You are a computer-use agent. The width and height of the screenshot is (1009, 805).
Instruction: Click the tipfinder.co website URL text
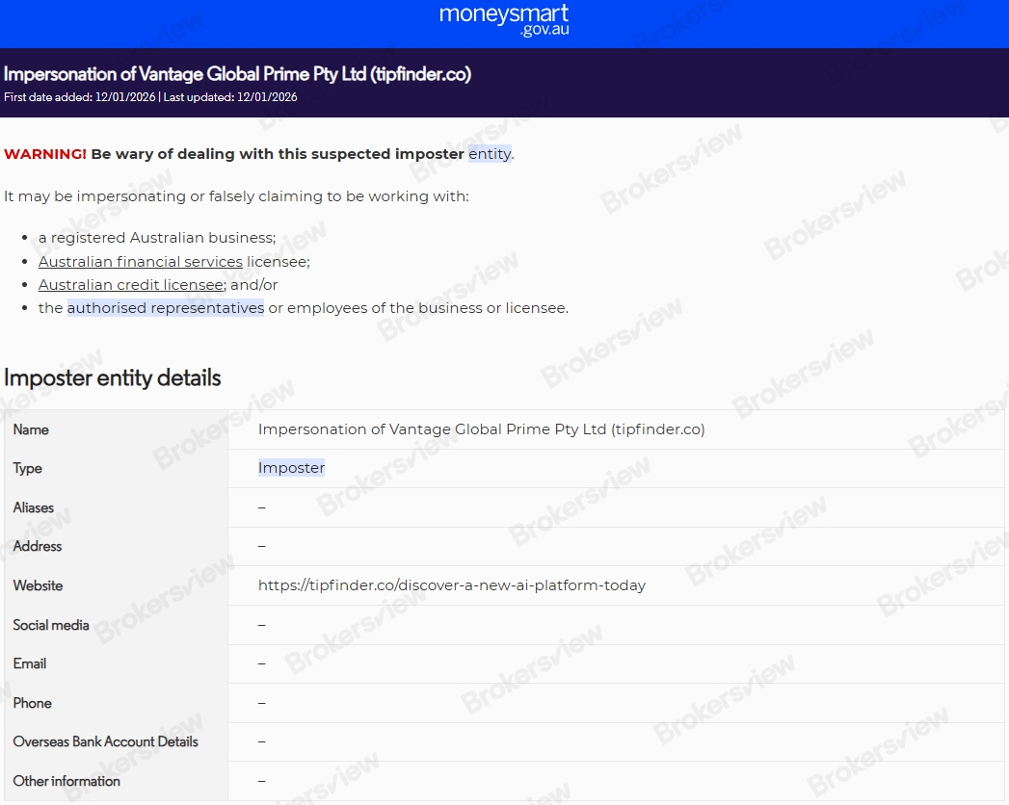pyautogui.click(x=452, y=585)
